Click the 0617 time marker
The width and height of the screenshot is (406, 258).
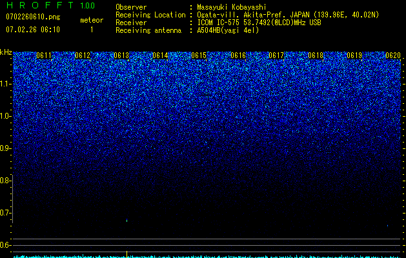[276, 55]
